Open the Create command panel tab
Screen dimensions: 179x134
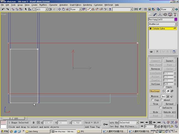click(x=150, y=14)
